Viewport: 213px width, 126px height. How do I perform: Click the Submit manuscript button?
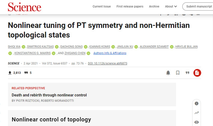[198, 6]
